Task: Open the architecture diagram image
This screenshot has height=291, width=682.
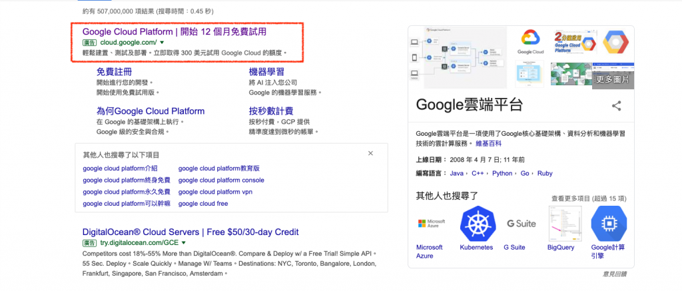Action: (458, 57)
